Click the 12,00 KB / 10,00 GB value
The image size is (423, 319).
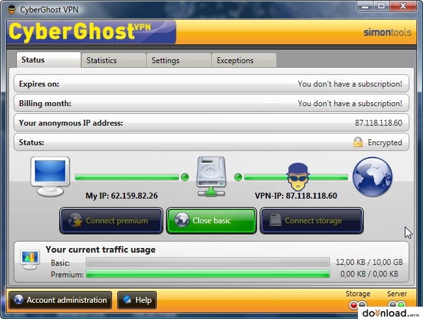pyautogui.click(x=369, y=262)
